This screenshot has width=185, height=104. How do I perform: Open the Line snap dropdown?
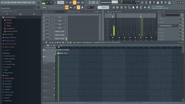(x=90, y=7)
